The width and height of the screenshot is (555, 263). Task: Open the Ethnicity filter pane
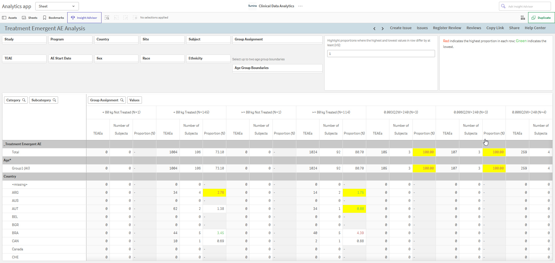point(208,59)
